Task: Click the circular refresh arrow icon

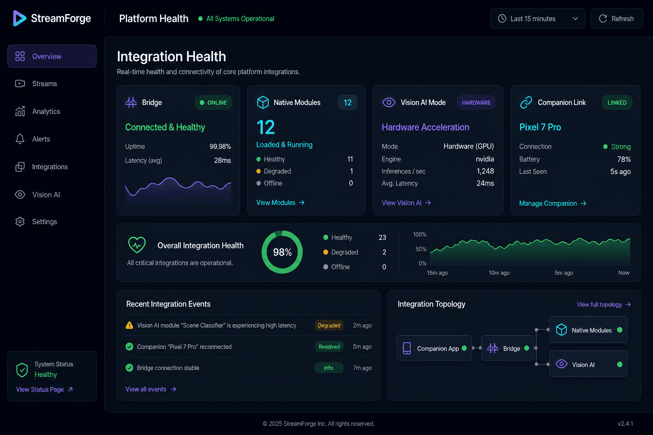Action: pos(603,19)
